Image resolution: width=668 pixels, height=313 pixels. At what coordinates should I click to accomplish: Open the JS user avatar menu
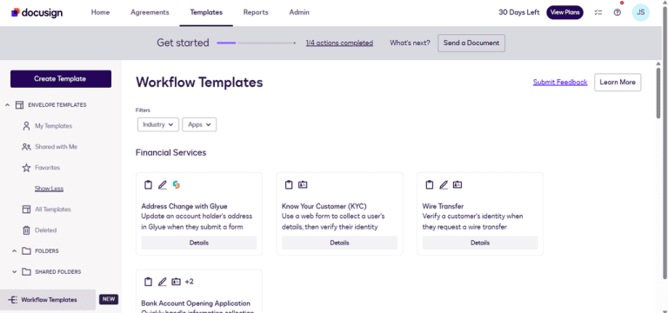pyautogui.click(x=640, y=12)
